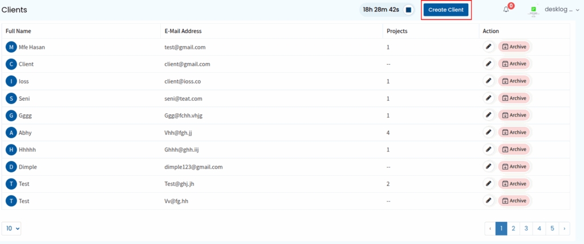Image resolution: width=584 pixels, height=244 pixels.
Task: Click the Create Client button
Action: 446,10
